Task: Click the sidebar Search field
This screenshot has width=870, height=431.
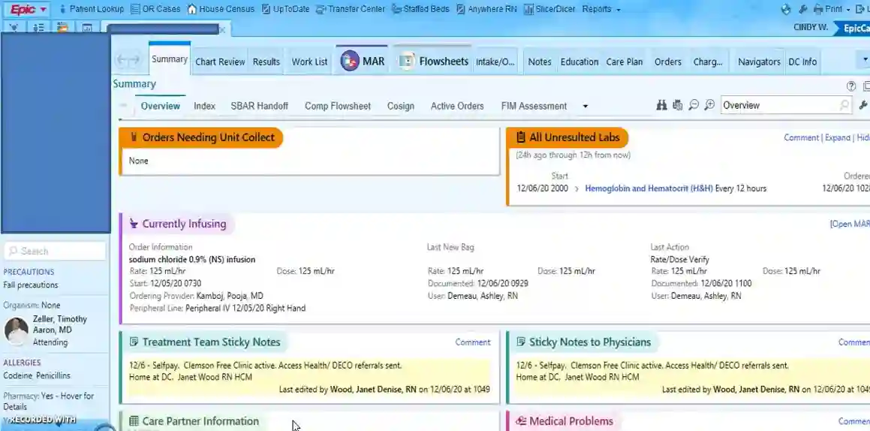Action: click(x=55, y=251)
